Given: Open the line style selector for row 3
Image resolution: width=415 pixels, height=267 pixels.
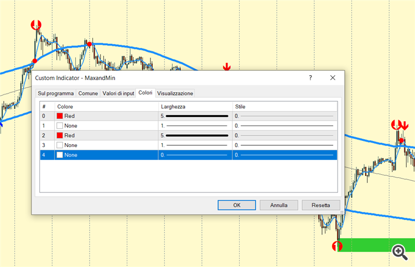Looking at the screenshot, I should coord(285,145).
